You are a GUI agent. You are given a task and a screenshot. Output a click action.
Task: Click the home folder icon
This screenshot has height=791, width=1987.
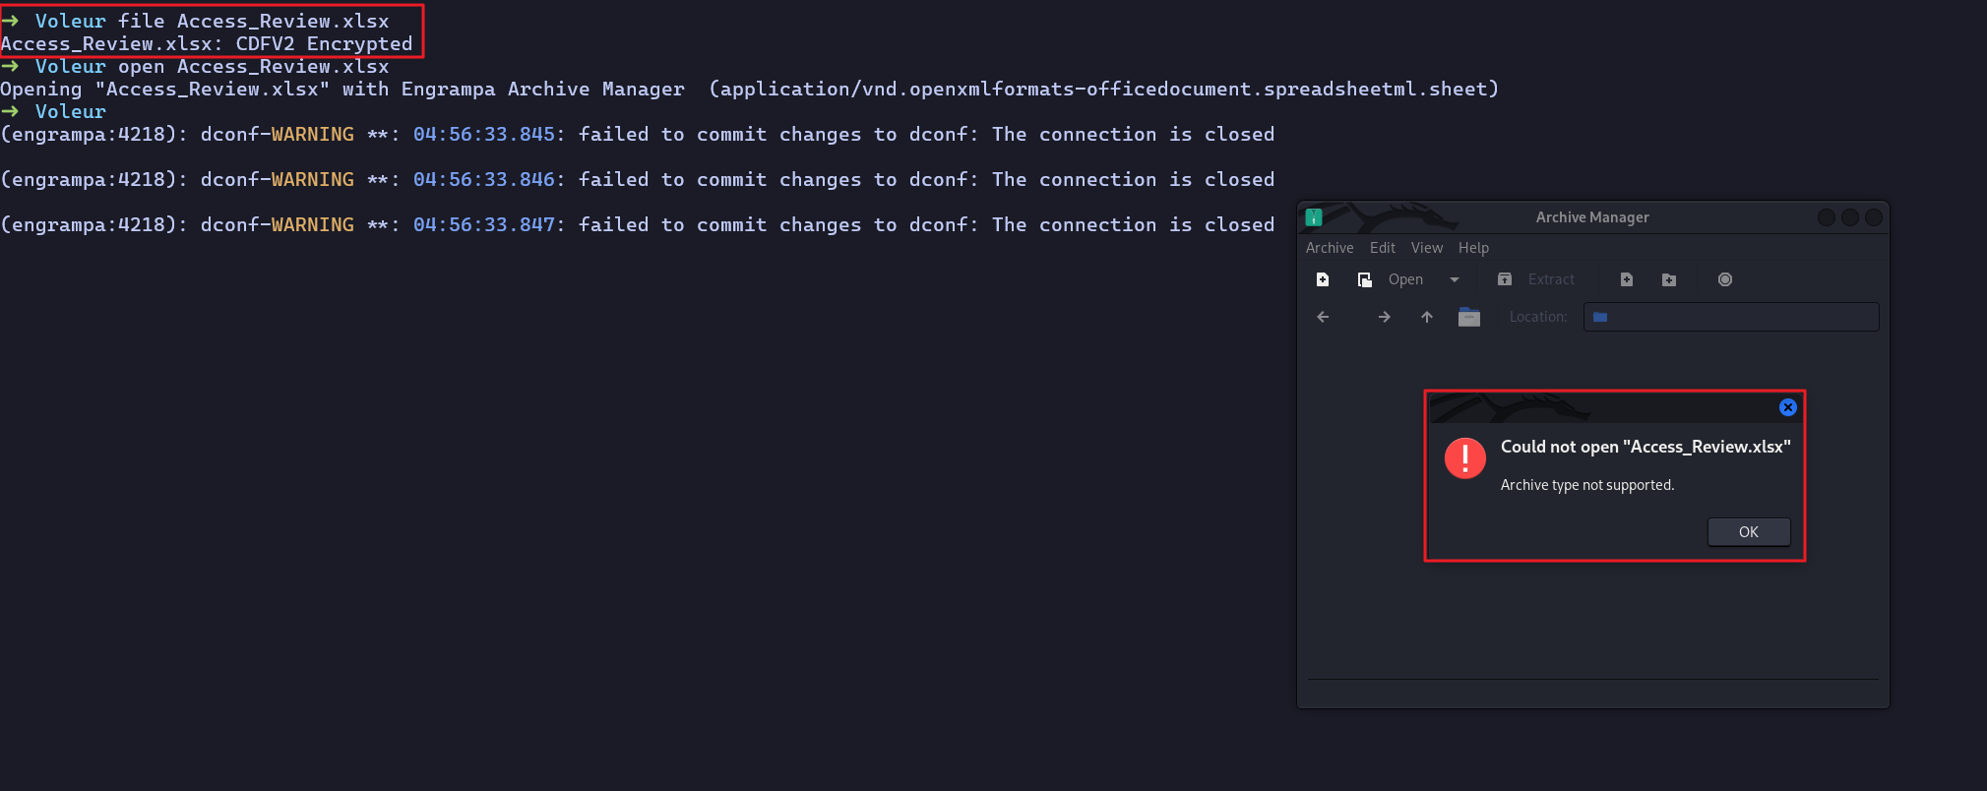(x=1469, y=317)
